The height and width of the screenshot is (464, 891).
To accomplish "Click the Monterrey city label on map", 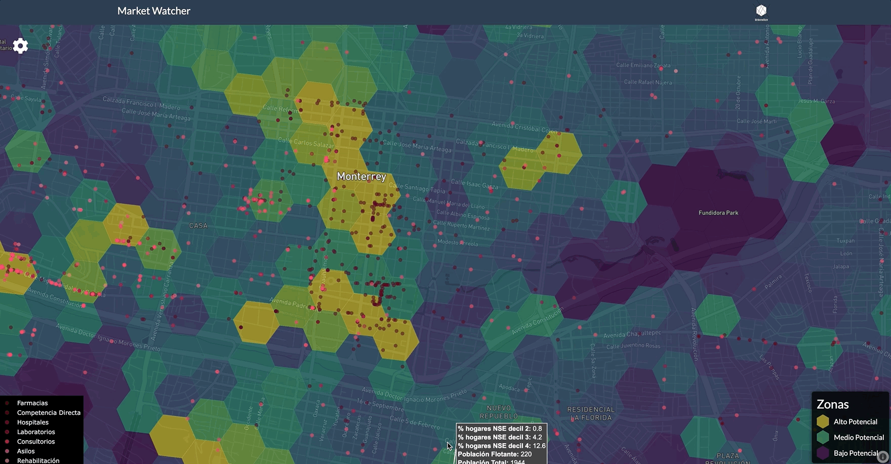I will coord(361,176).
